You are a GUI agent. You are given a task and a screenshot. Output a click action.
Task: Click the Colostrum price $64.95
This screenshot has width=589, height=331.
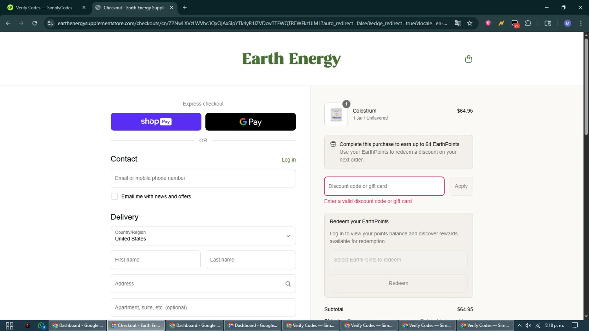[465, 111]
